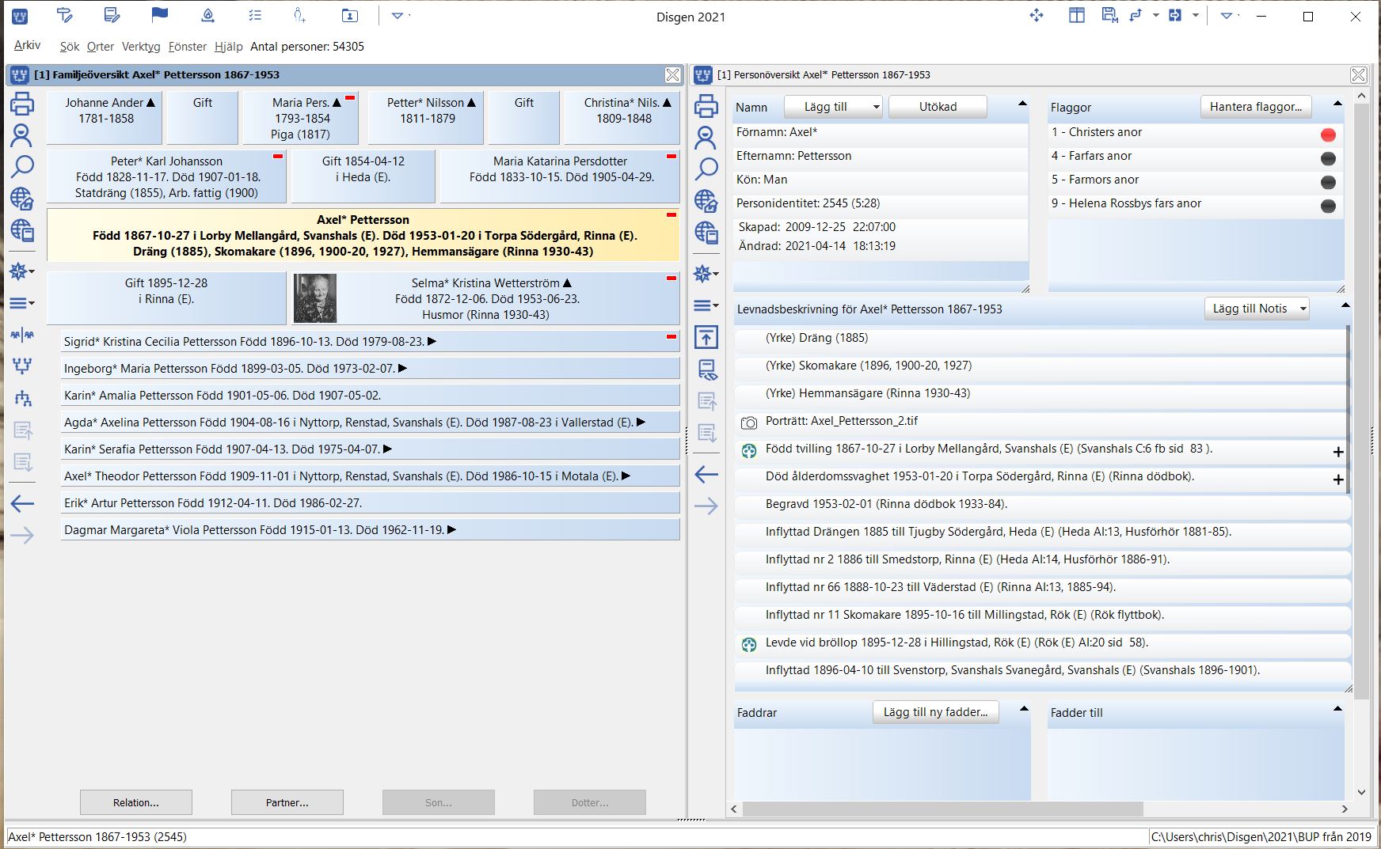Expand the Född tvilling row plus sign
The image size is (1381, 849).
click(1338, 452)
